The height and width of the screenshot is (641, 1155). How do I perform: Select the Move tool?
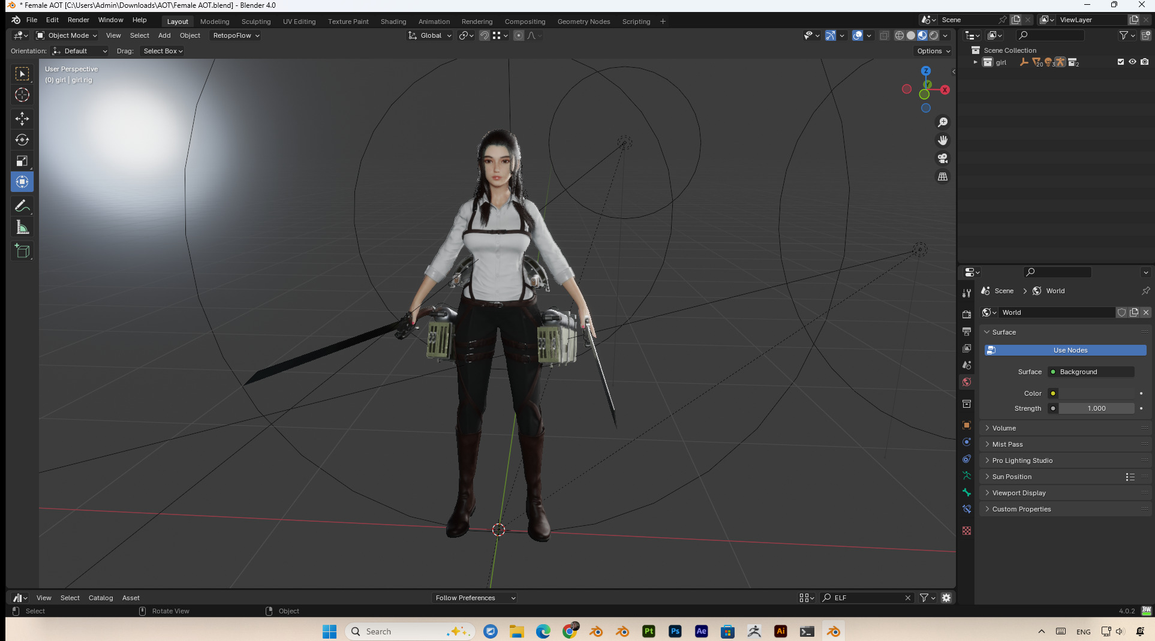coord(22,119)
